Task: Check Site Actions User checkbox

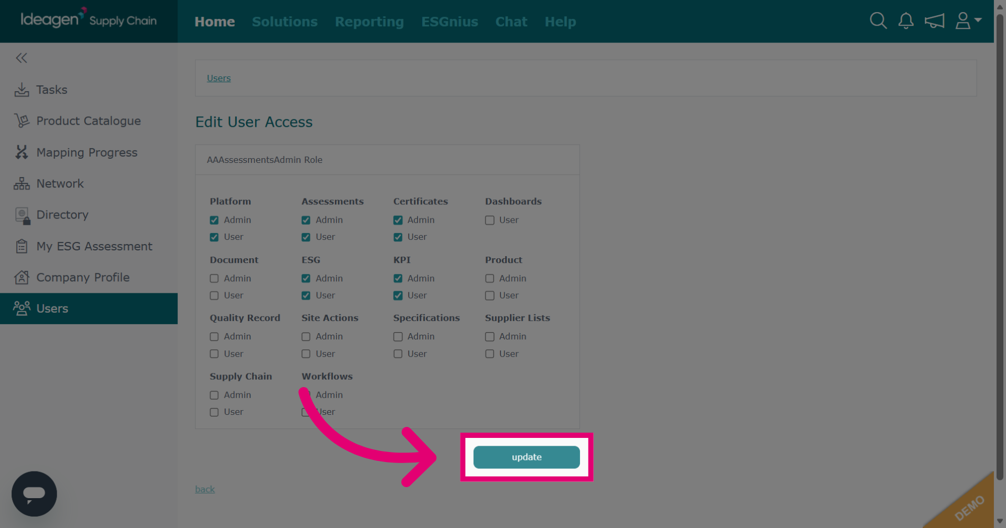Action: 306,354
